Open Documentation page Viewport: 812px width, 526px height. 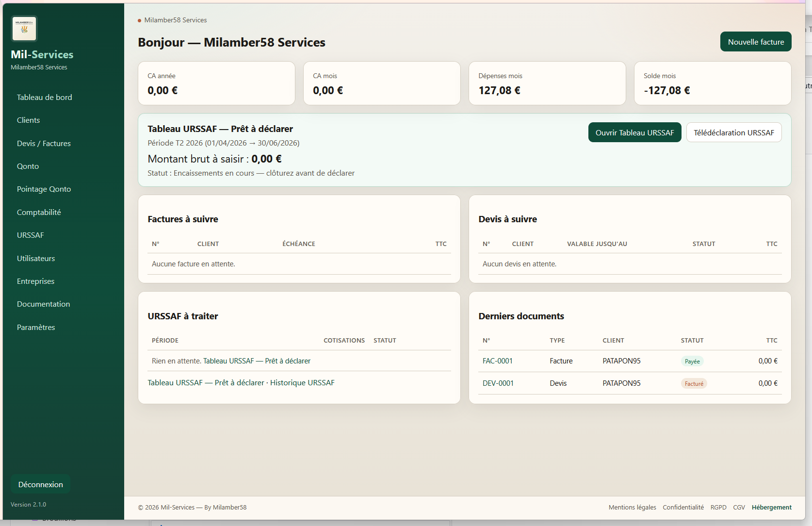tap(44, 304)
